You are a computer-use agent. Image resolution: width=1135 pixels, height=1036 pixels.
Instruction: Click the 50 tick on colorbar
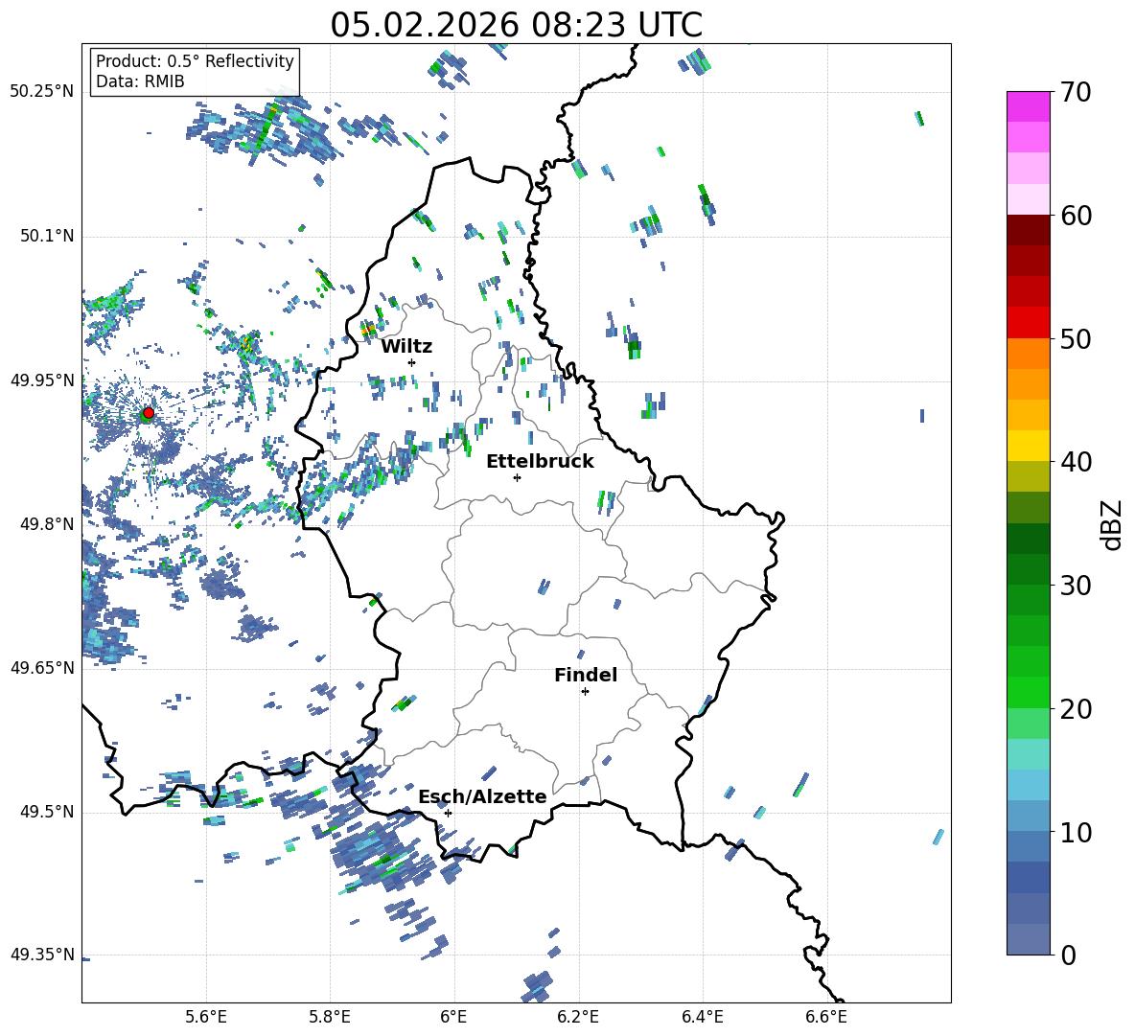click(1076, 339)
